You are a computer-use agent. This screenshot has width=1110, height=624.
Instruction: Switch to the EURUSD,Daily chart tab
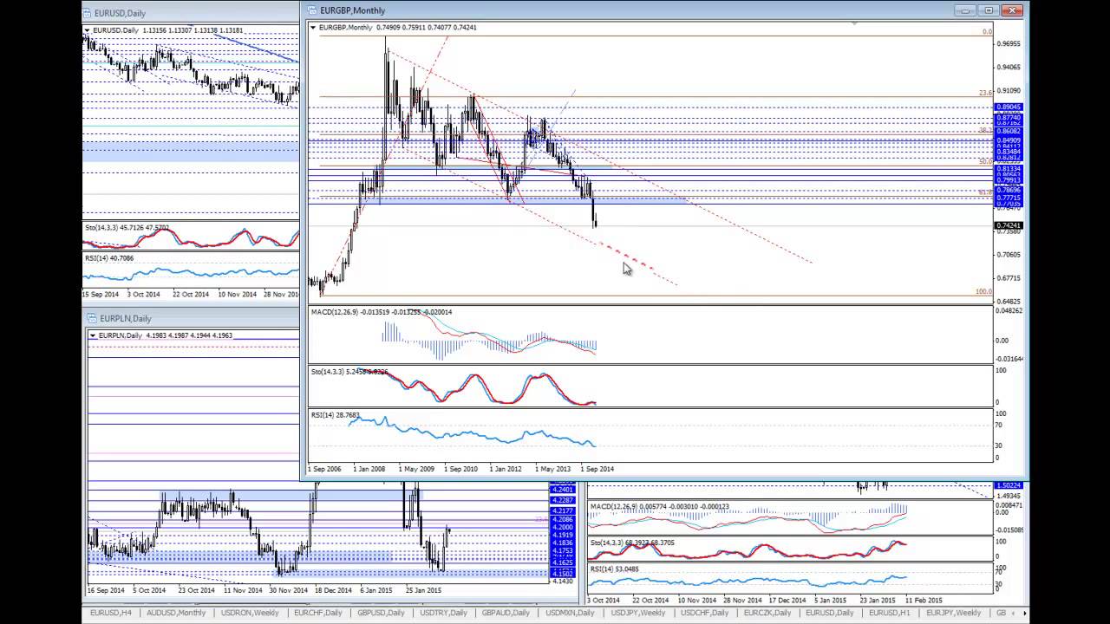[829, 613]
